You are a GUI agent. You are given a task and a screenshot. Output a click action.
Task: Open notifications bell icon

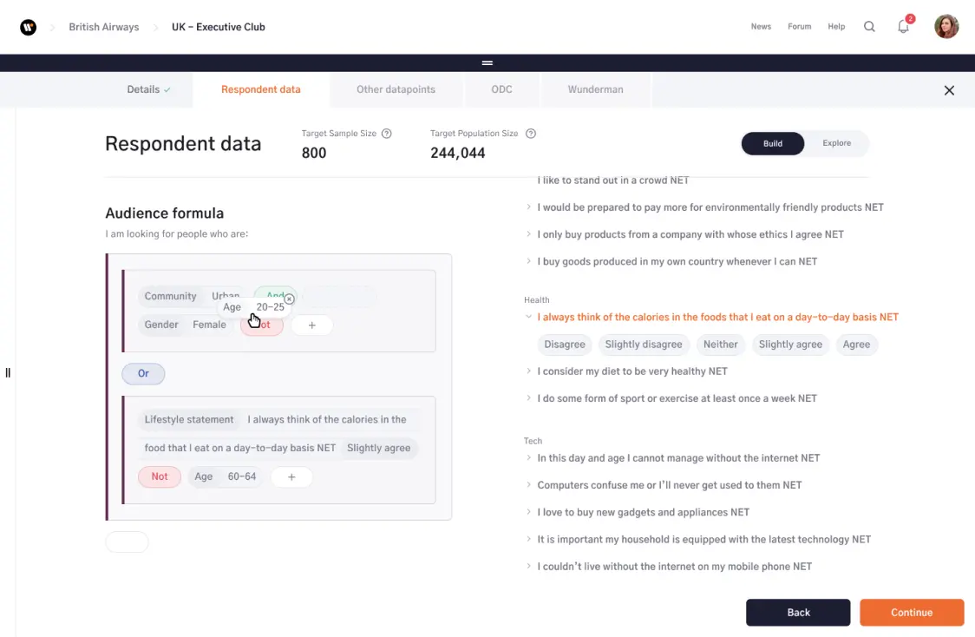pyautogui.click(x=904, y=27)
